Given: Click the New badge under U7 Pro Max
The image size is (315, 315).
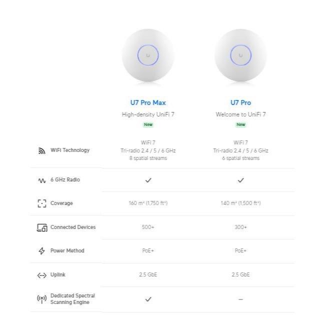Looking at the screenshot, I should point(148,124).
